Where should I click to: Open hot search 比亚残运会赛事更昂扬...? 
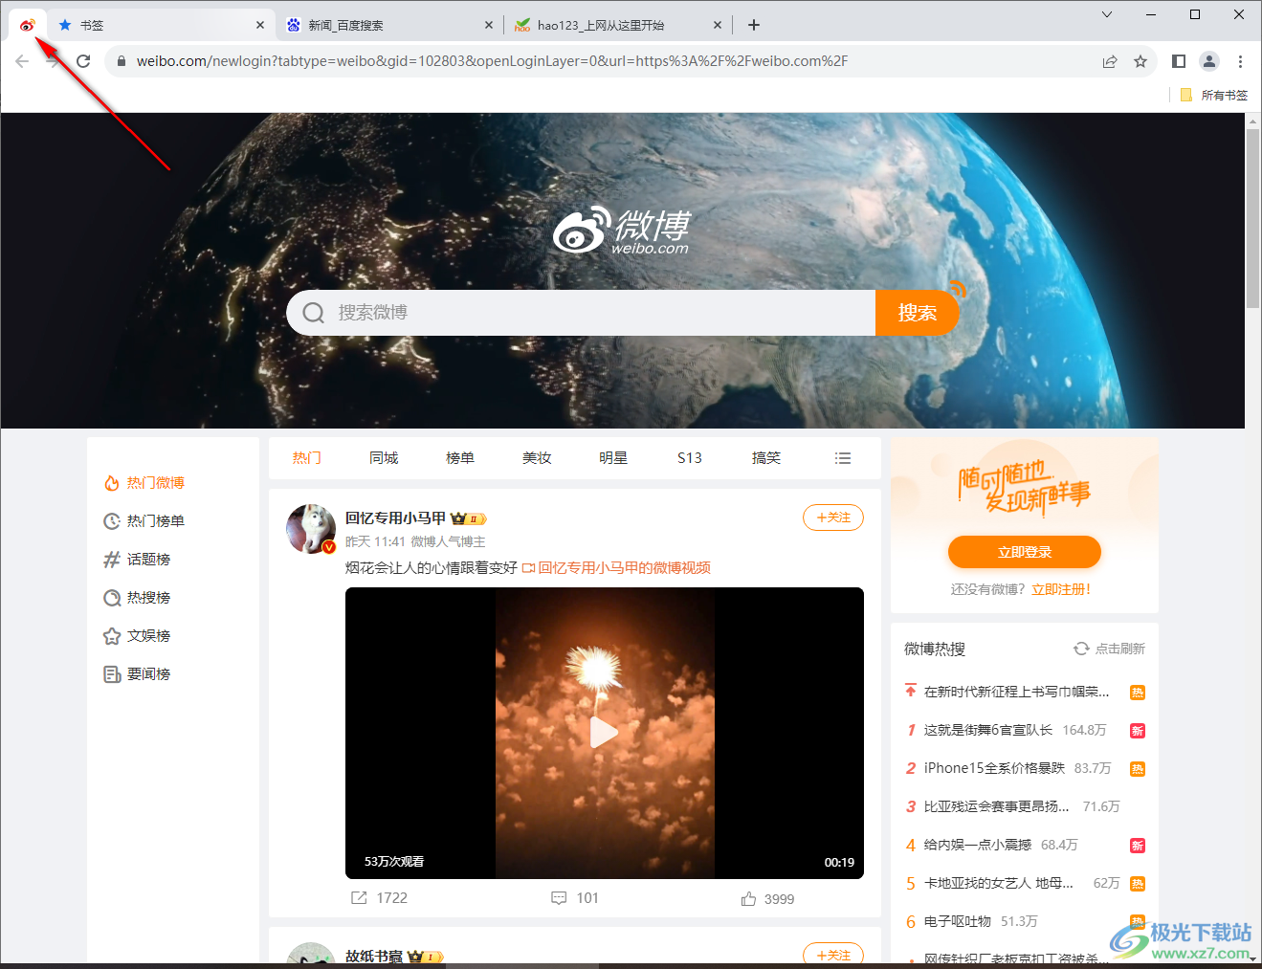996,806
